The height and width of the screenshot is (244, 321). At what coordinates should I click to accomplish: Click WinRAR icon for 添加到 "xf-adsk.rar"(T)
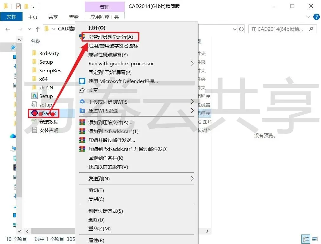82,131
